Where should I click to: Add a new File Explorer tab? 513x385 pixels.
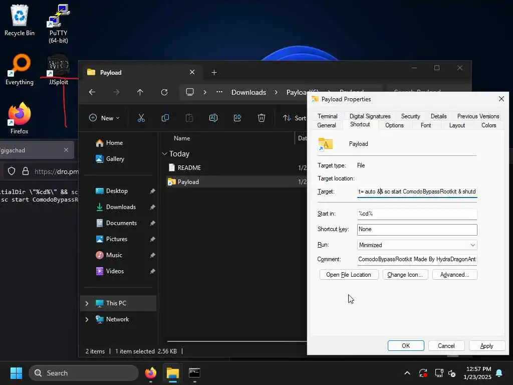[214, 72]
